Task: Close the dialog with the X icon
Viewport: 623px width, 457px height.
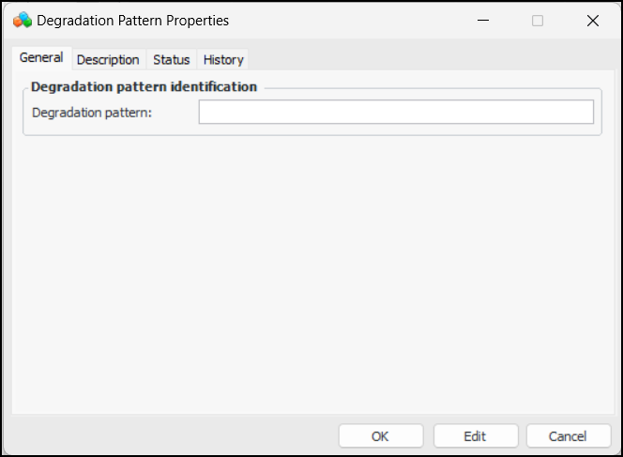Action: [x=592, y=20]
